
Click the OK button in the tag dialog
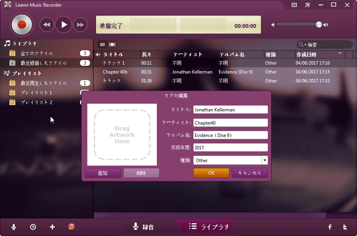(x=211, y=173)
